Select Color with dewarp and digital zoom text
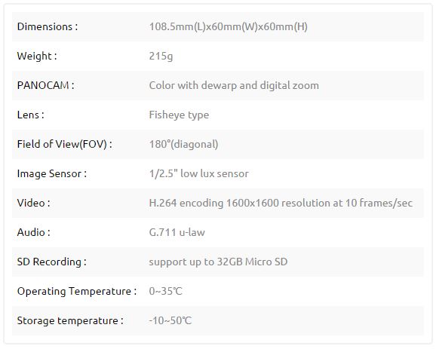This screenshot has height=349, width=436. click(x=234, y=86)
